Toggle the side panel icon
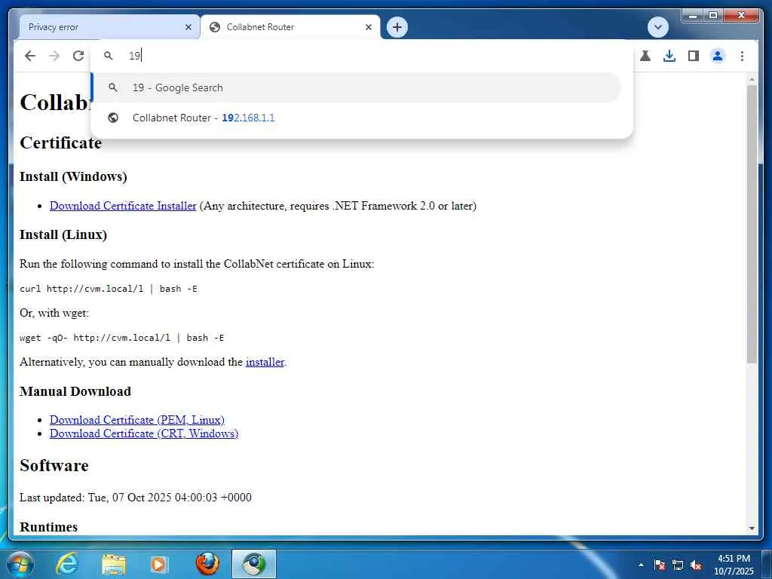This screenshot has height=579, width=772. tap(694, 56)
